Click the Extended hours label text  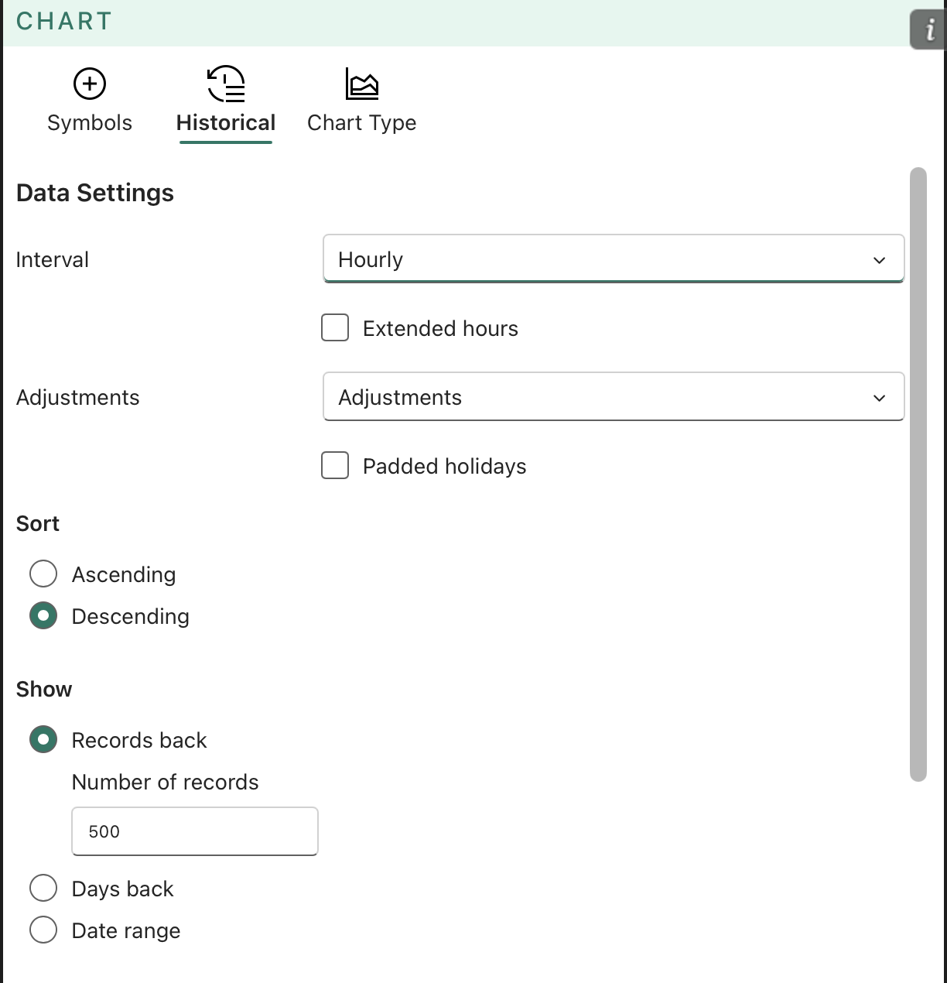(440, 329)
